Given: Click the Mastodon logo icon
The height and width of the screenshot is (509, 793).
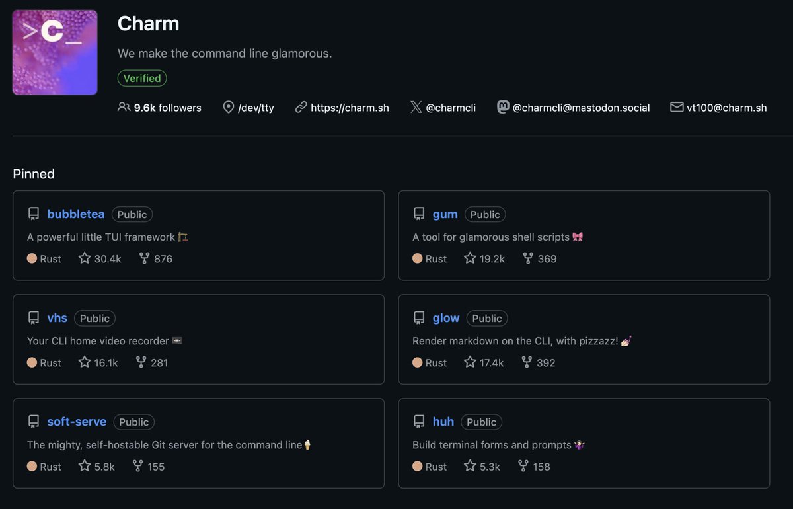Looking at the screenshot, I should (x=503, y=107).
